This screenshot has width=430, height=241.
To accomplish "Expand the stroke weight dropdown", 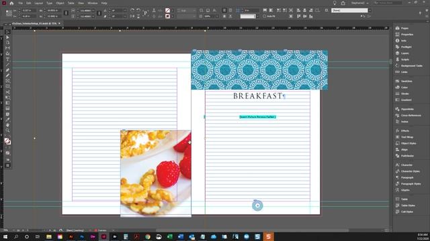I will coord(194,11).
